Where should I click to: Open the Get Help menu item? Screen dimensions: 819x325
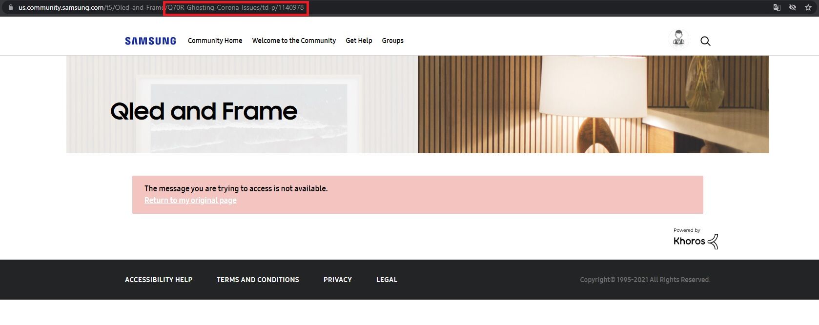pyautogui.click(x=359, y=41)
